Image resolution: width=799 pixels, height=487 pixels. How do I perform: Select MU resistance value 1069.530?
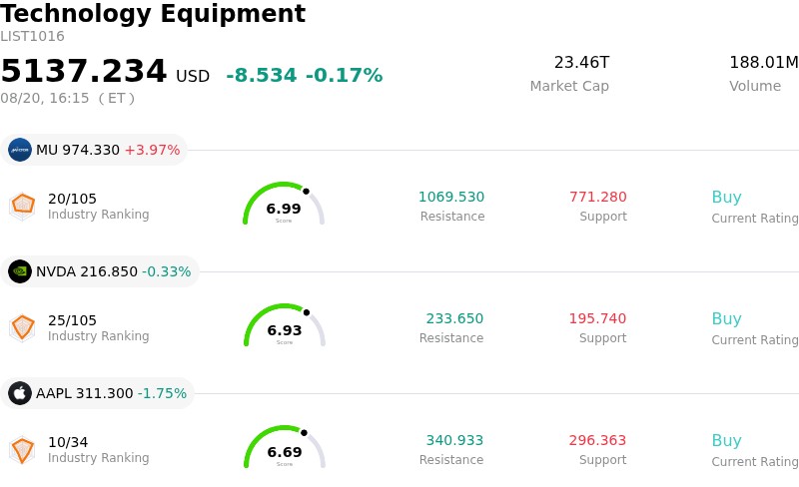(x=451, y=197)
